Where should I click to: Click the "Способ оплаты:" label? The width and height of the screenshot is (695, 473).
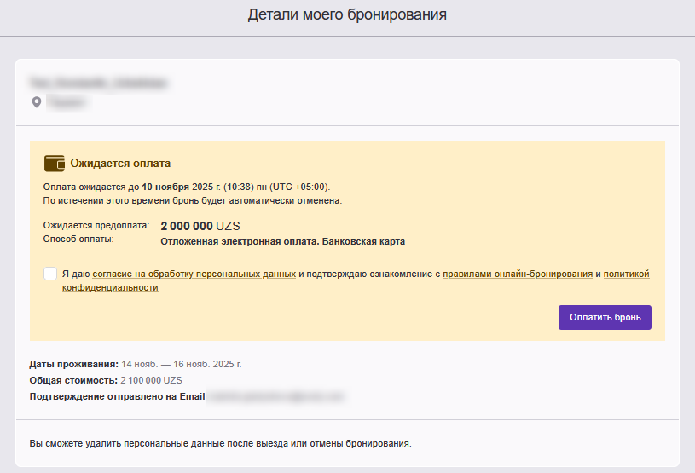78,239
